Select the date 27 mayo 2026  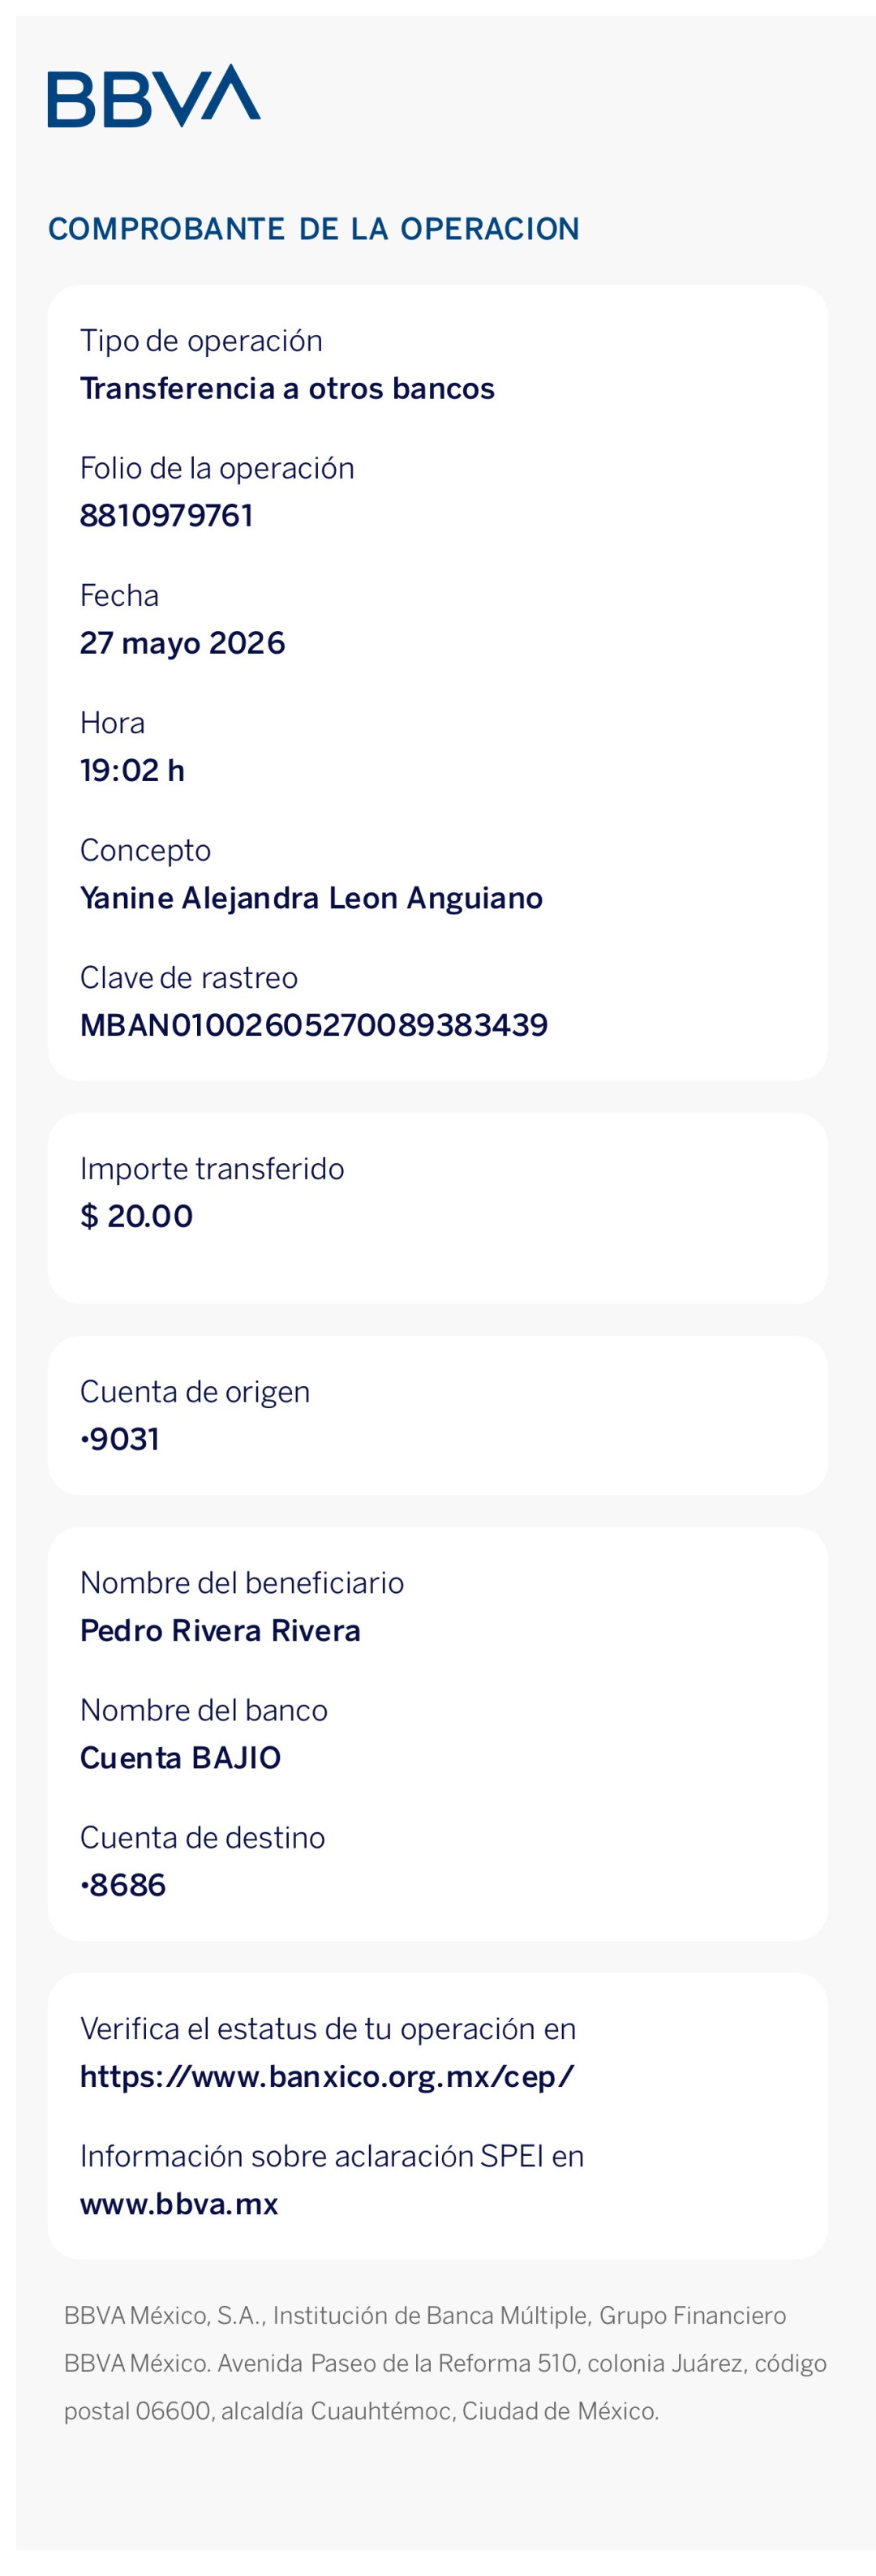pyautogui.click(x=182, y=643)
